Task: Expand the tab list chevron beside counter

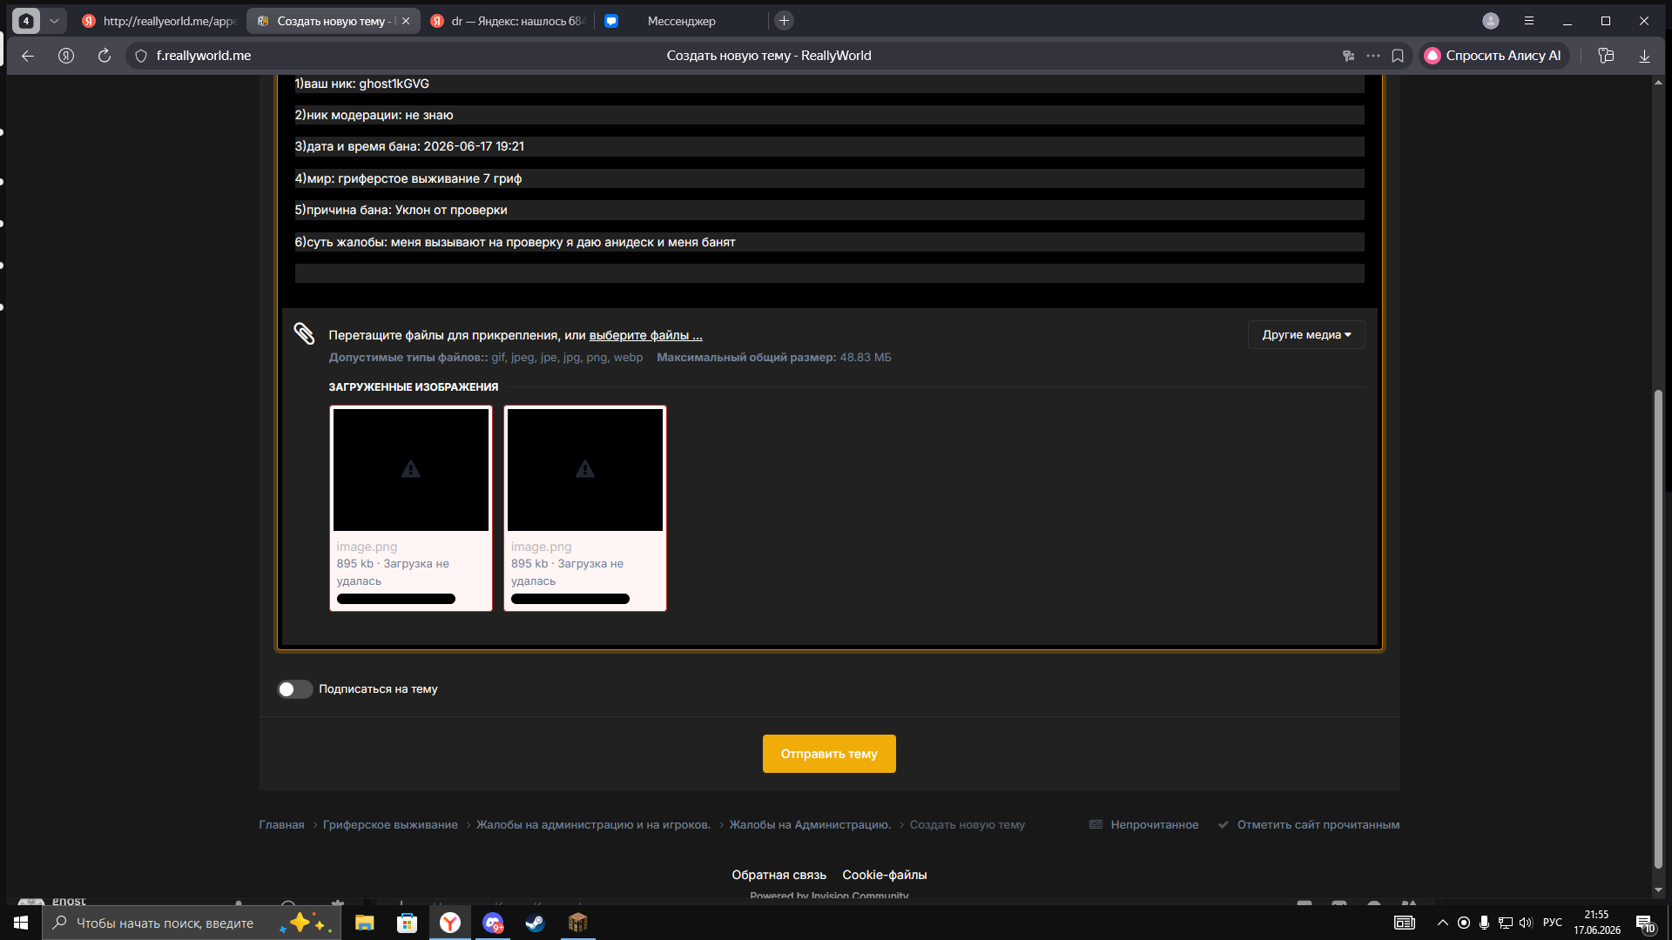Action: tap(54, 21)
